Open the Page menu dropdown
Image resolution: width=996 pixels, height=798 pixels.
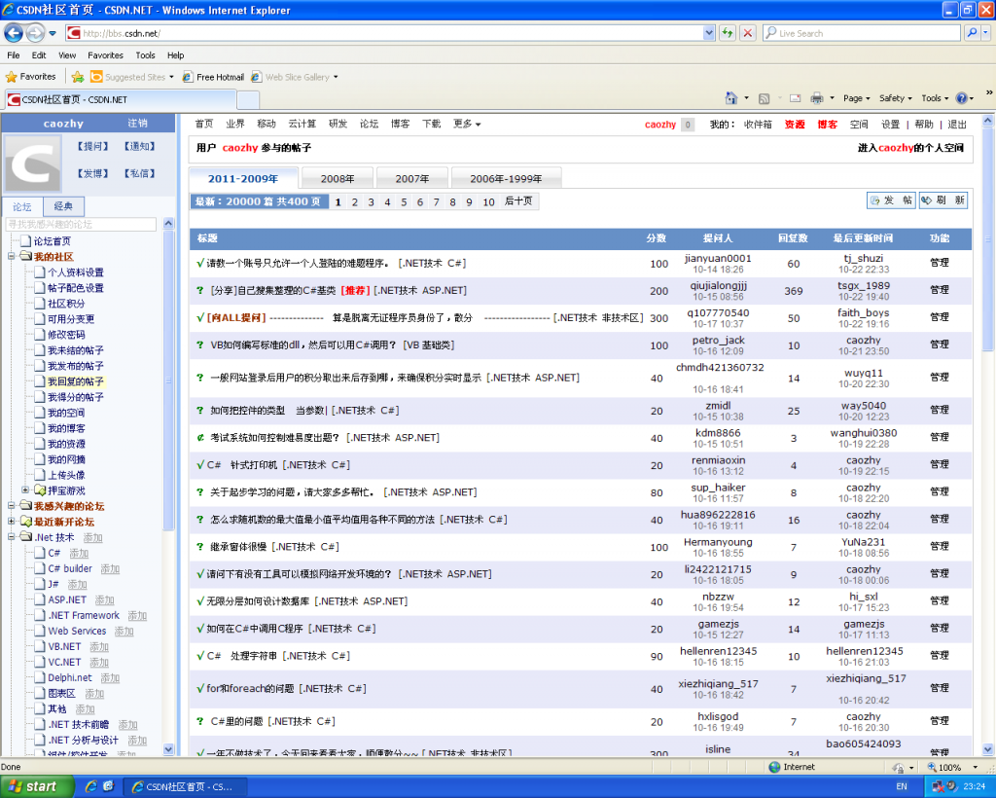(856, 98)
